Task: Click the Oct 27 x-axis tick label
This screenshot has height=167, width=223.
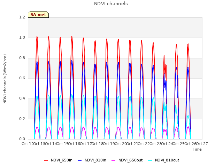Action: point(202,144)
